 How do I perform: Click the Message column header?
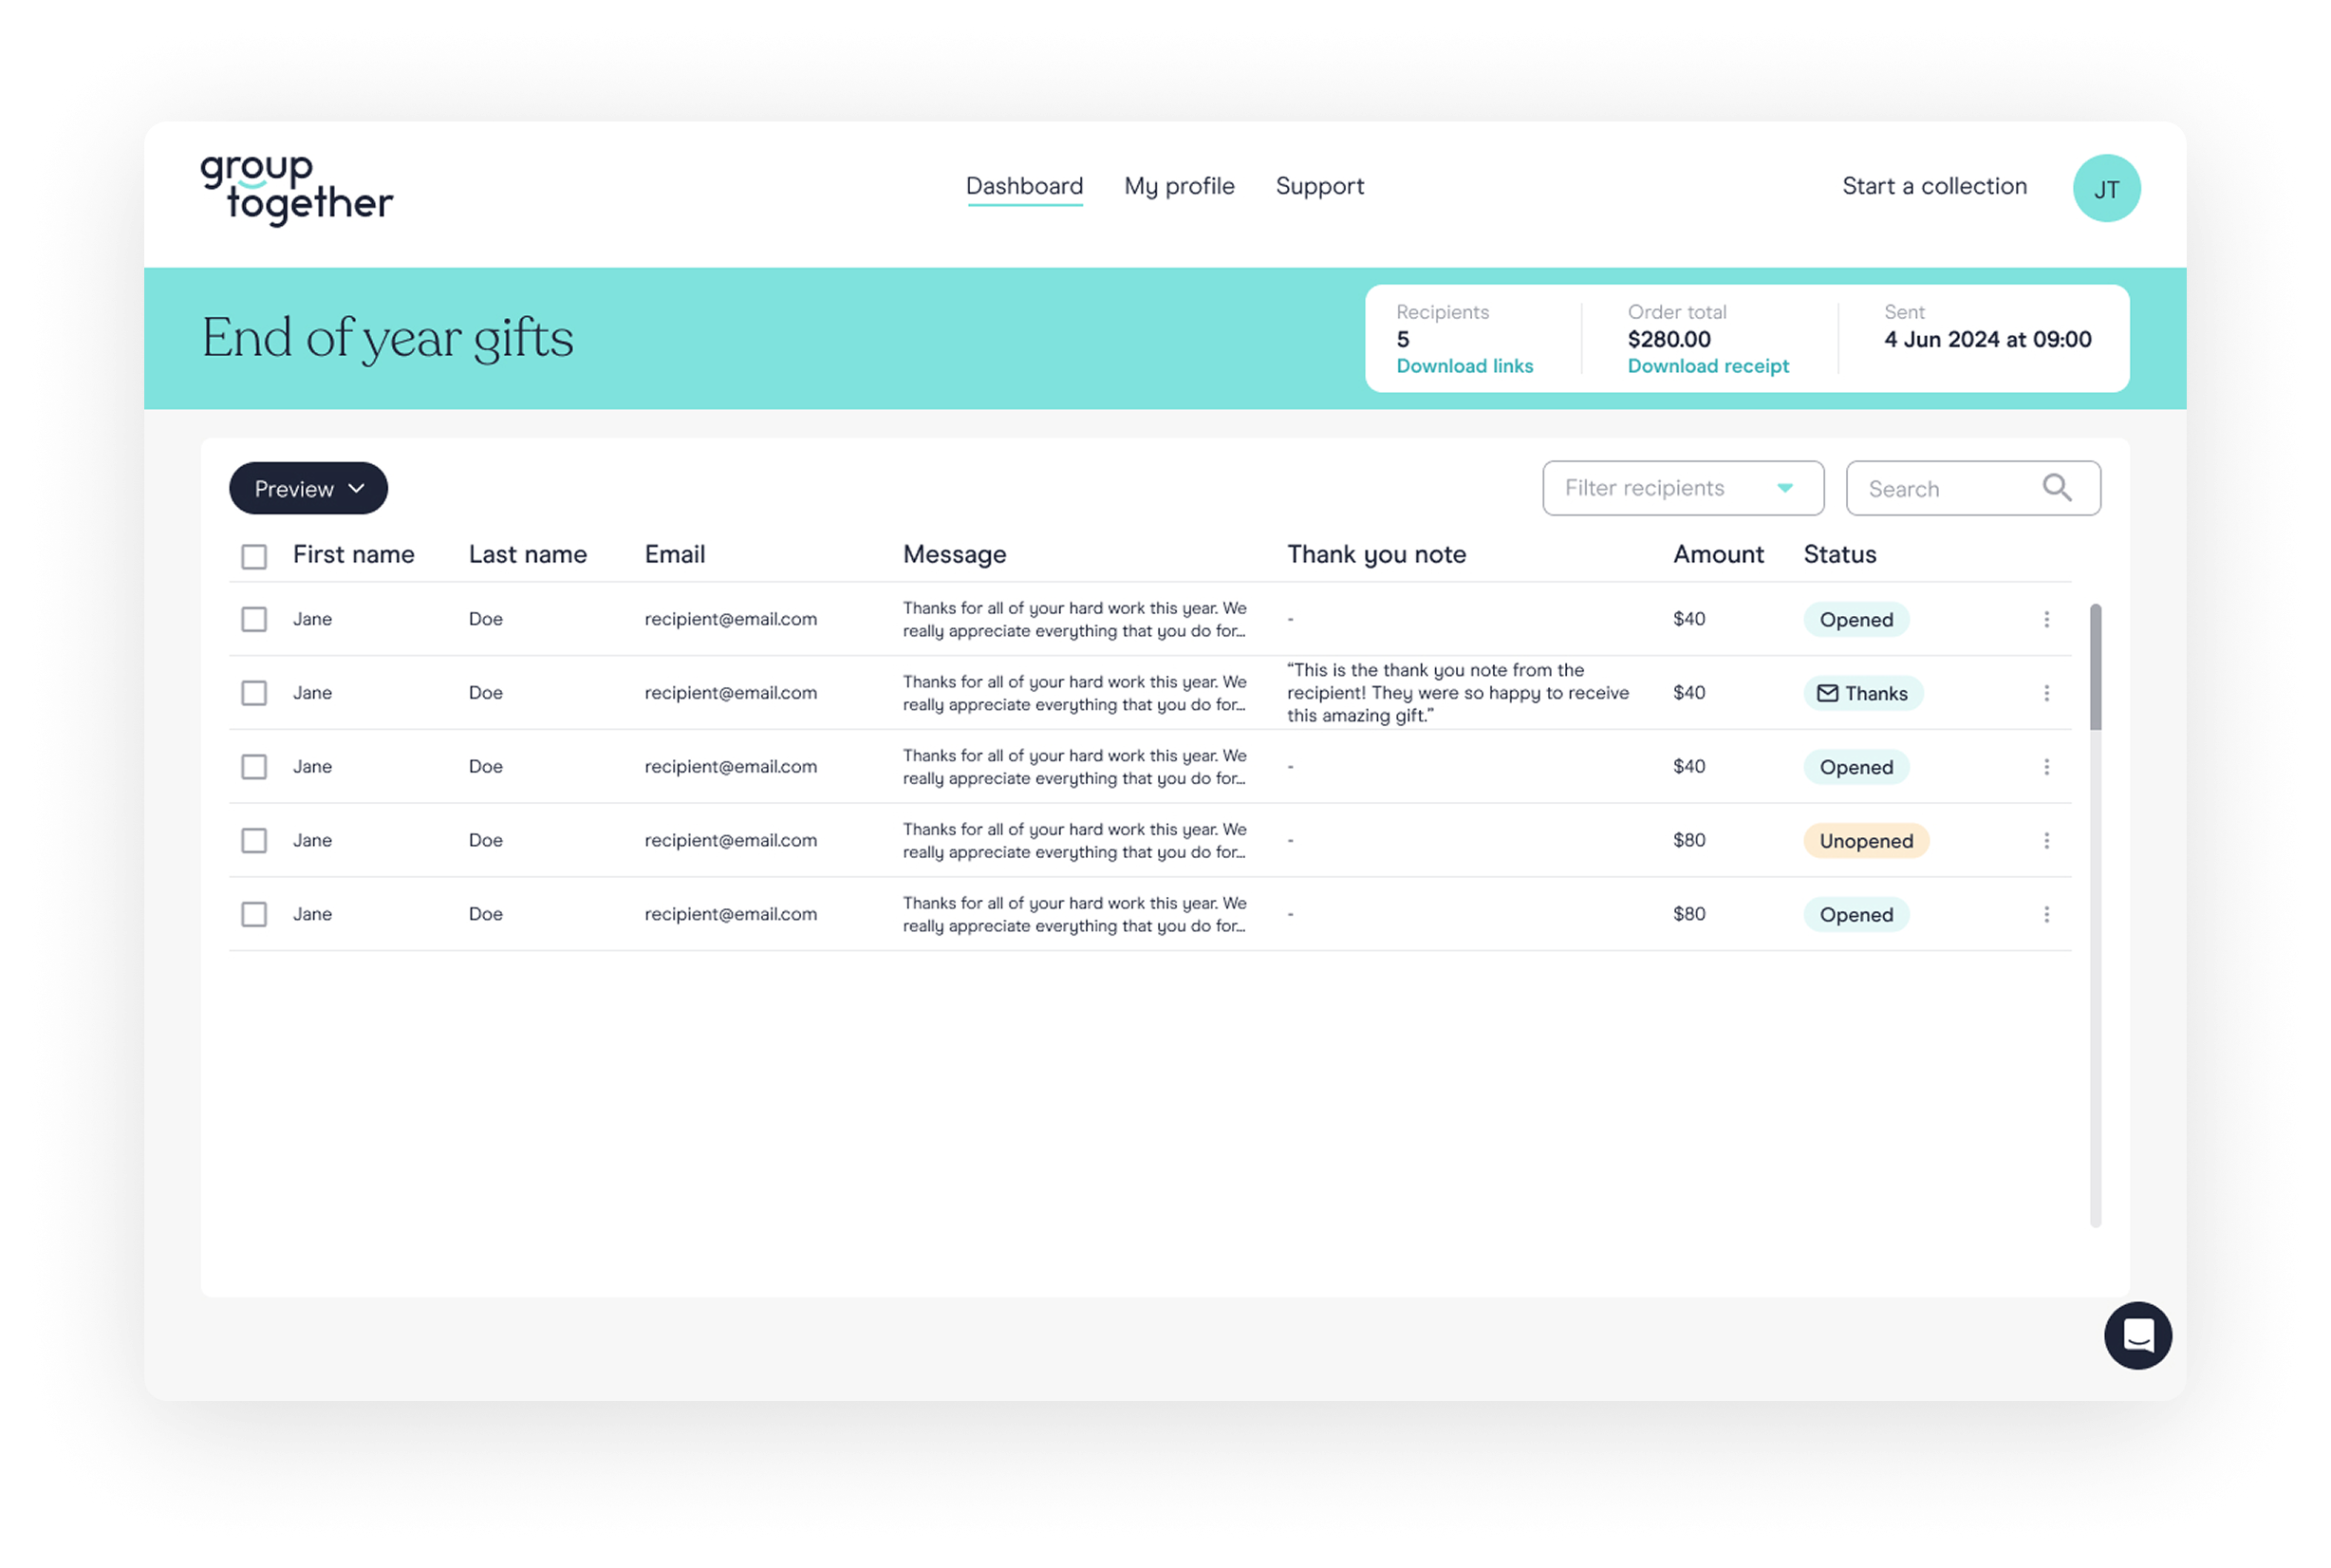(954, 555)
